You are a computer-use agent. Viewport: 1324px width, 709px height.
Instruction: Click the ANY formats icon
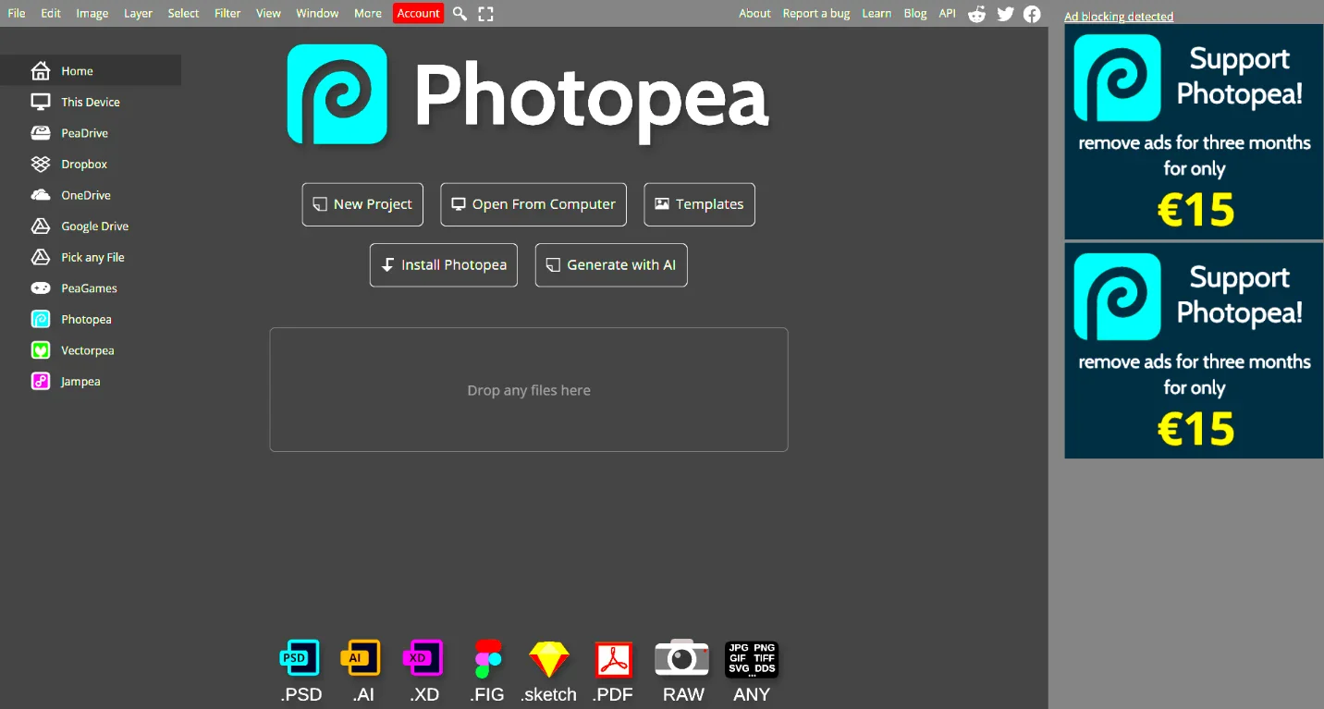pyautogui.click(x=752, y=659)
